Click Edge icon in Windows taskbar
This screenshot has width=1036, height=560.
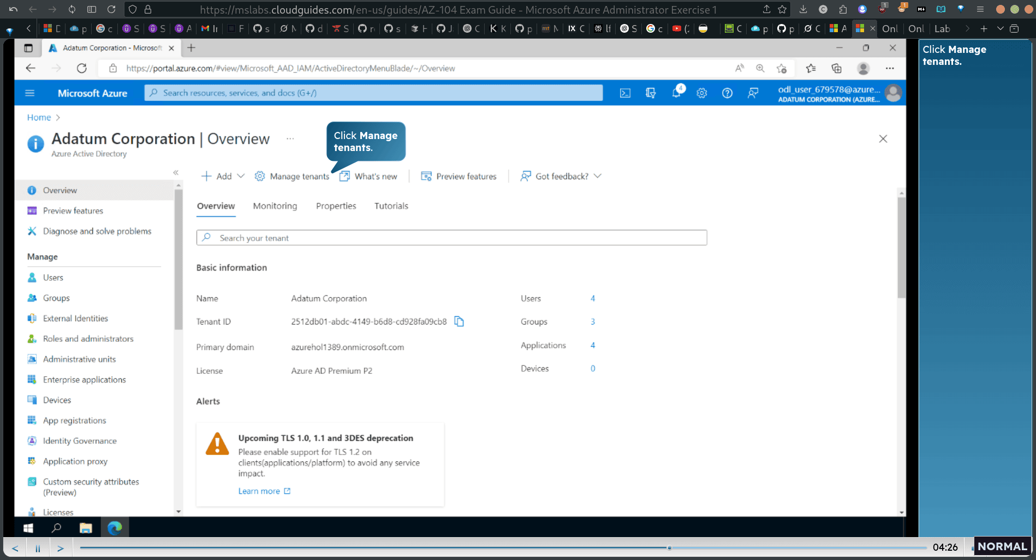(115, 528)
